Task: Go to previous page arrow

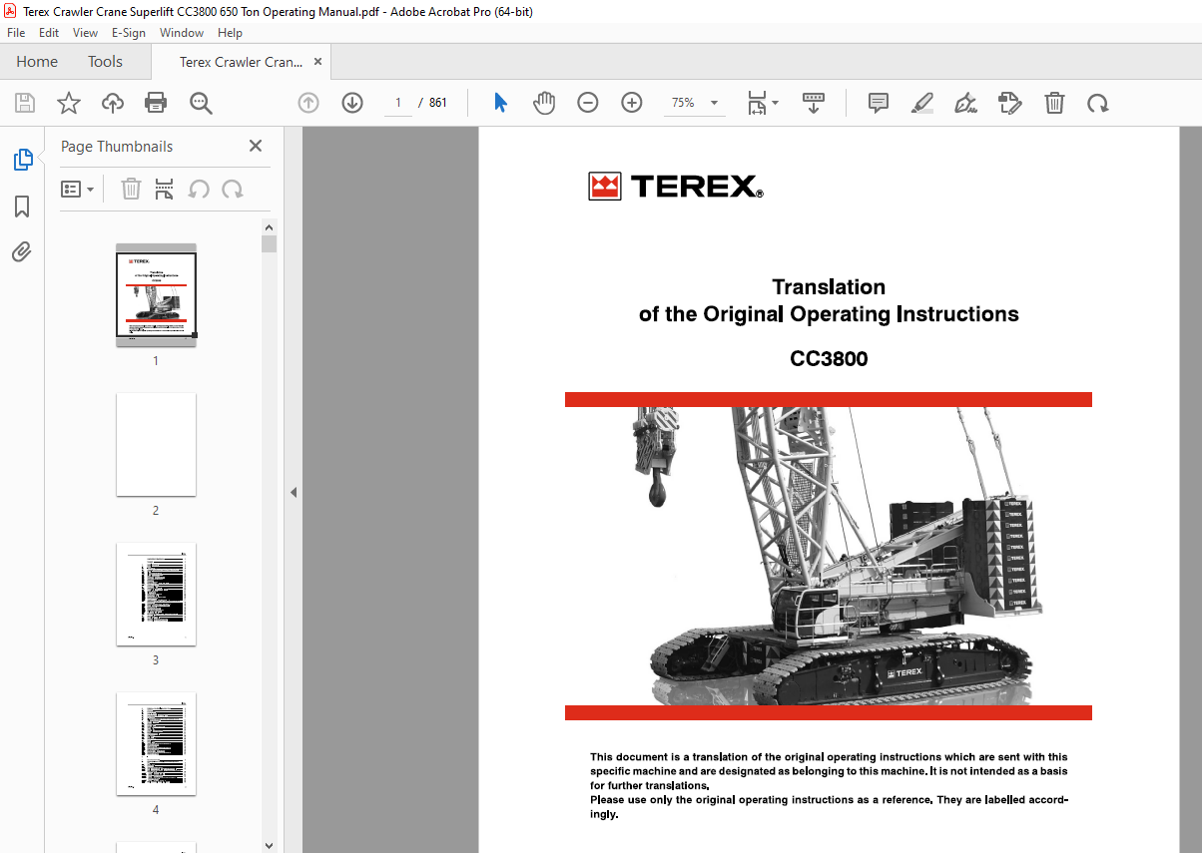Action: pyautogui.click(x=308, y=103)
